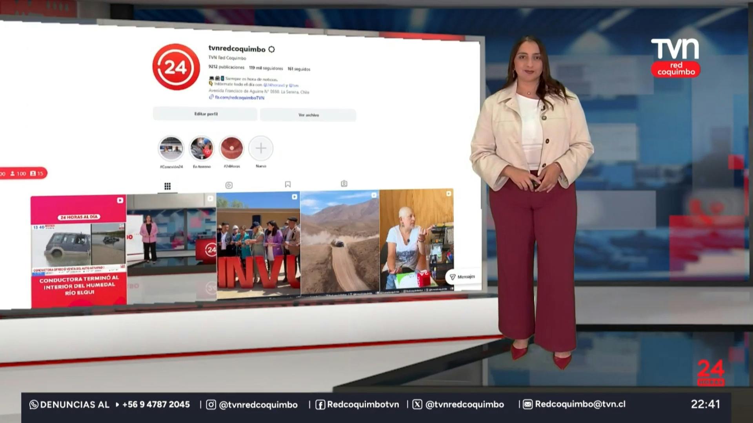Screen dimensions: 753x423
Task: Click the Editar perfil button
Action: 206,114
